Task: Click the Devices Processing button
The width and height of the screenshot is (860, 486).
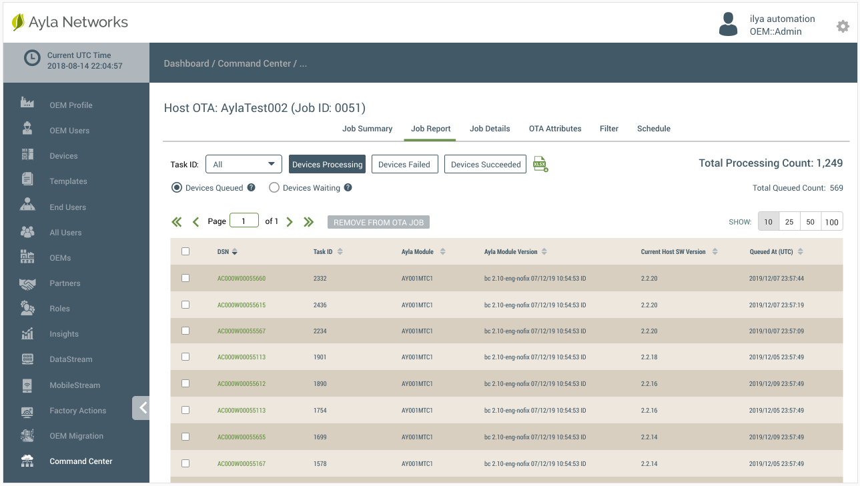Action: click(327, 164)
